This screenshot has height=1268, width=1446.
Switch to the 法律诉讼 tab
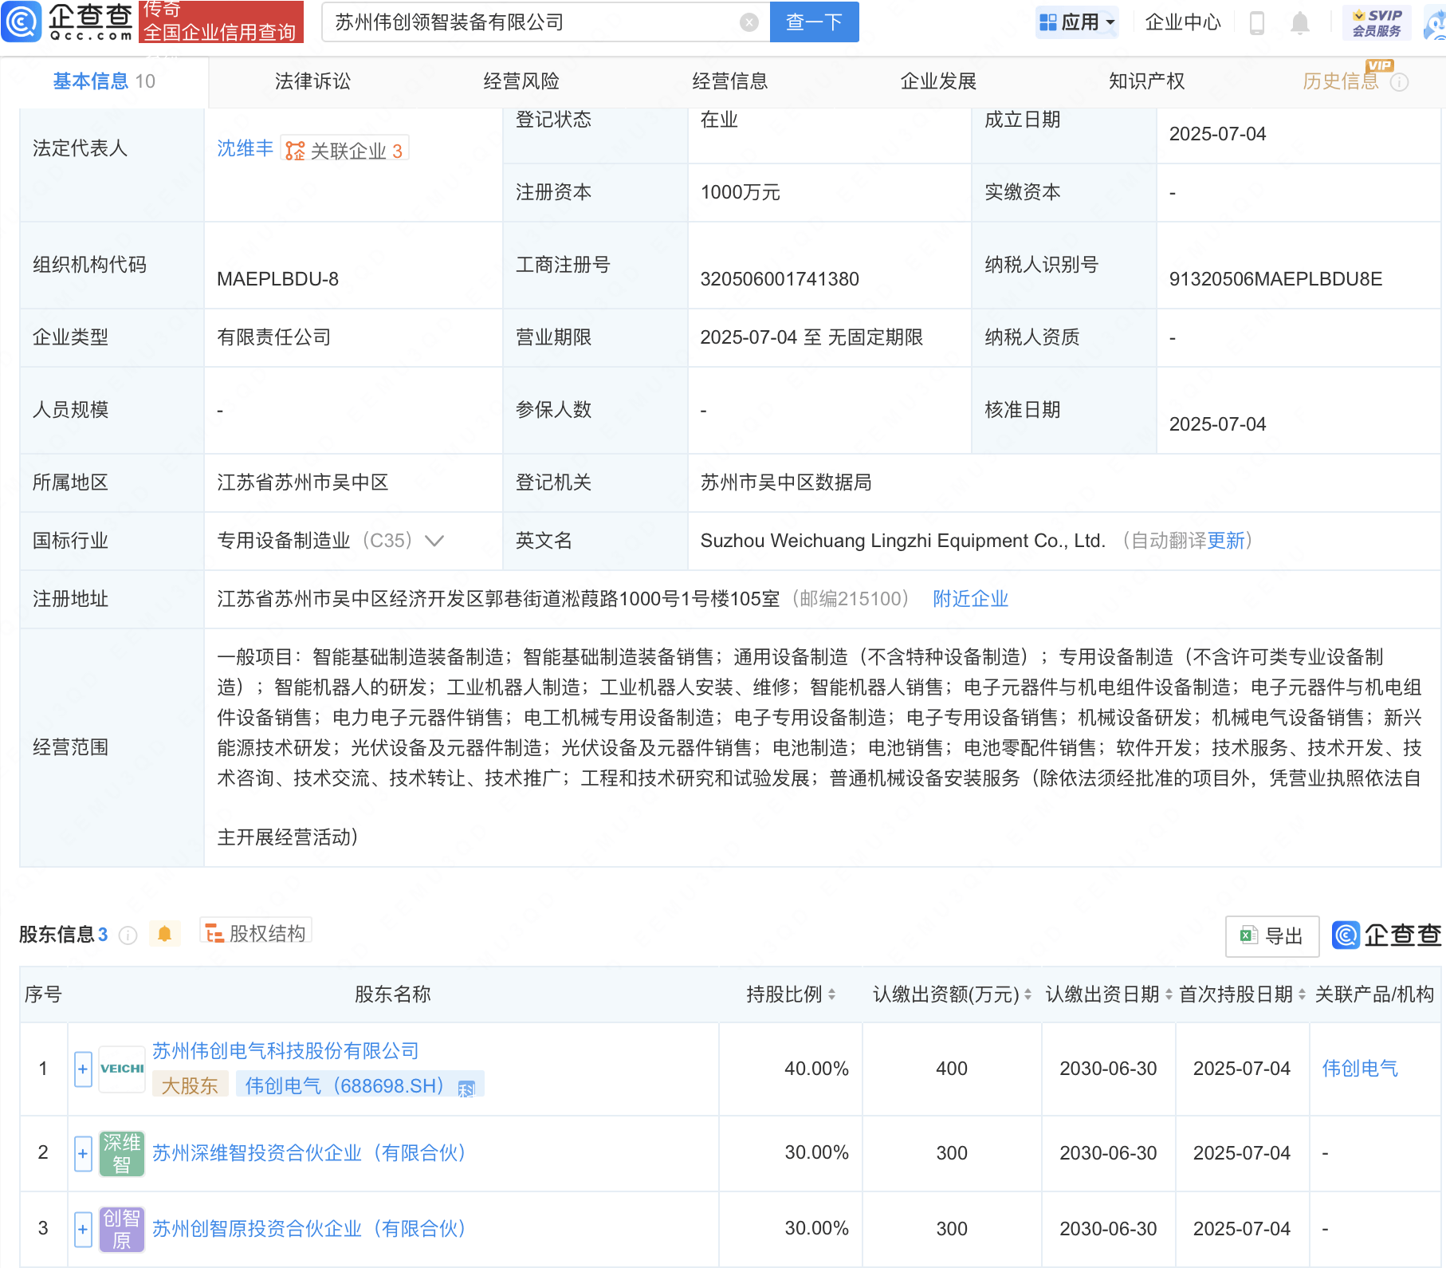click(x=312, y=81)
